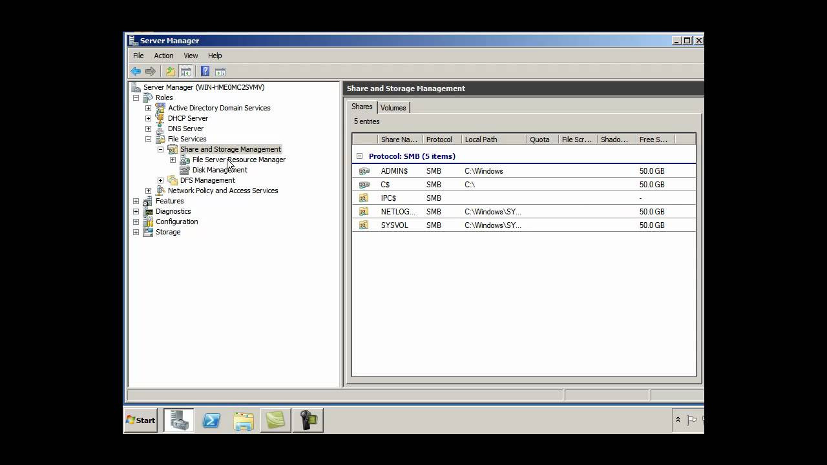This screenshot has width=827, height=465.
Task: Click the Back arrow toolbar icon
Action: pos(136,72)
